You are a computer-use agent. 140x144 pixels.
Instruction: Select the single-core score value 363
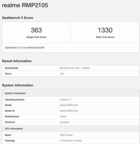36,30
